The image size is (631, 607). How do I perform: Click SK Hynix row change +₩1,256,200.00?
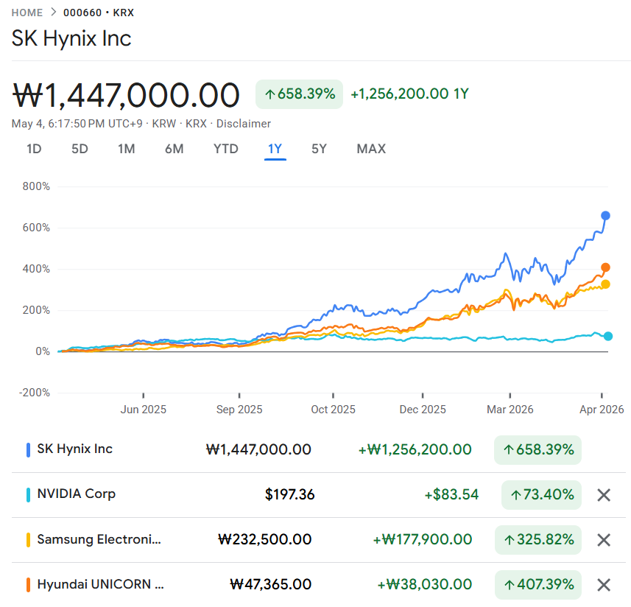[x=415, y=449]
